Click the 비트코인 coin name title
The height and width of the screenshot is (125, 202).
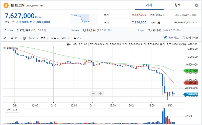coord(18,6)
